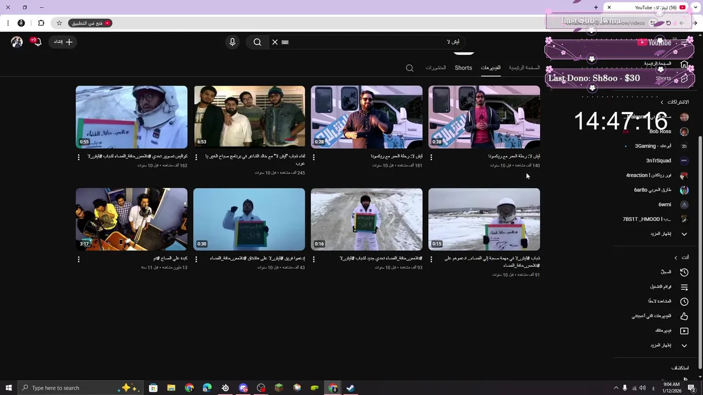
Task: Select the الفيديوهات (Videos) tab
Action: [x=490, y=68]
